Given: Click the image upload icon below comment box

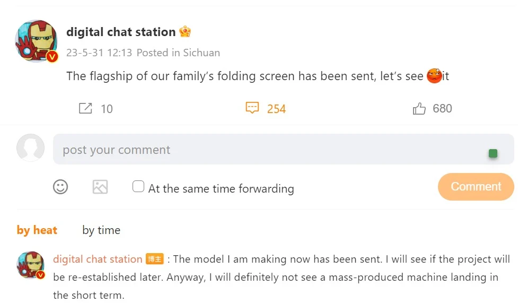Looking at the screenshot, I should pos(100,187).
